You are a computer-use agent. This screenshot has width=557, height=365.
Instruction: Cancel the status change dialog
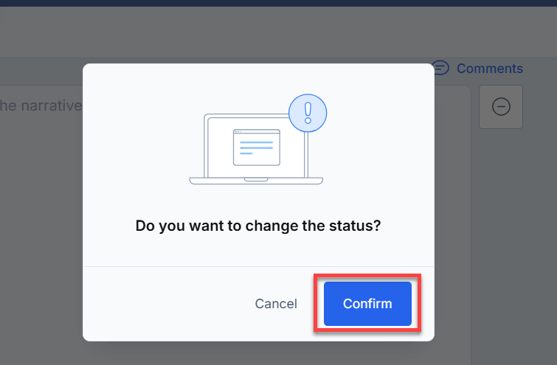click(x=276, y=304)
